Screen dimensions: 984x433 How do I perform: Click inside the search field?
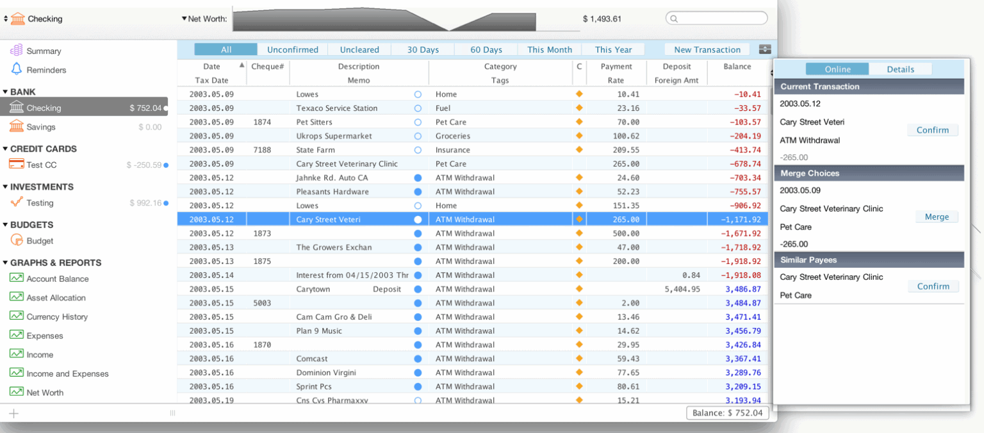coord(716,18)
